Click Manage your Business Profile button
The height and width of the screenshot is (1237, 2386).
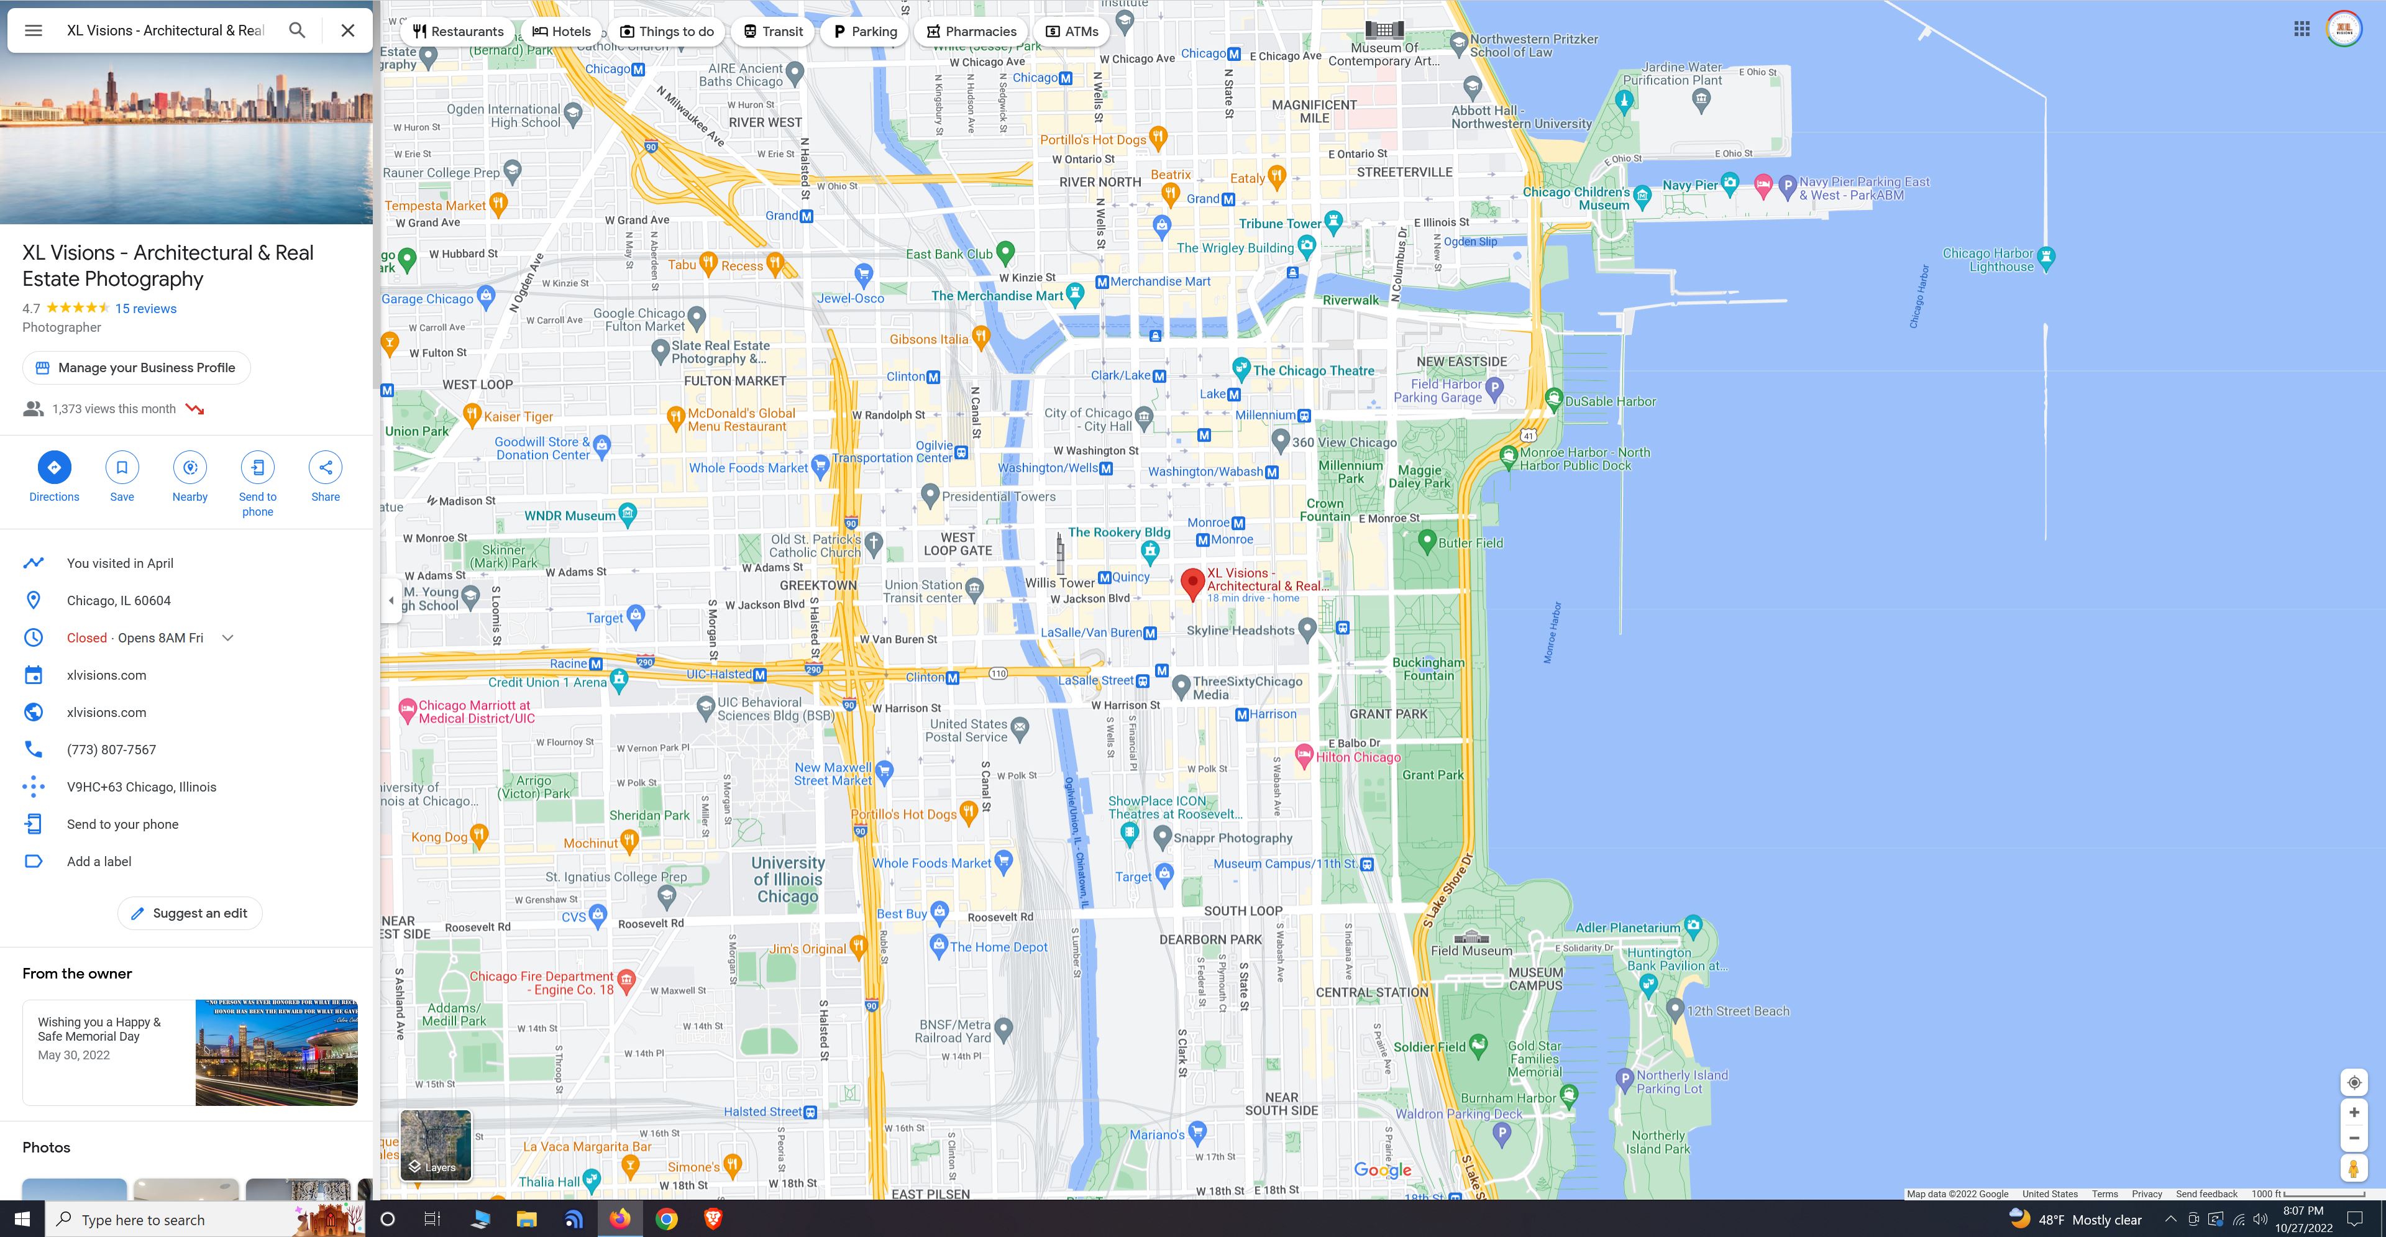coord(136,368)
